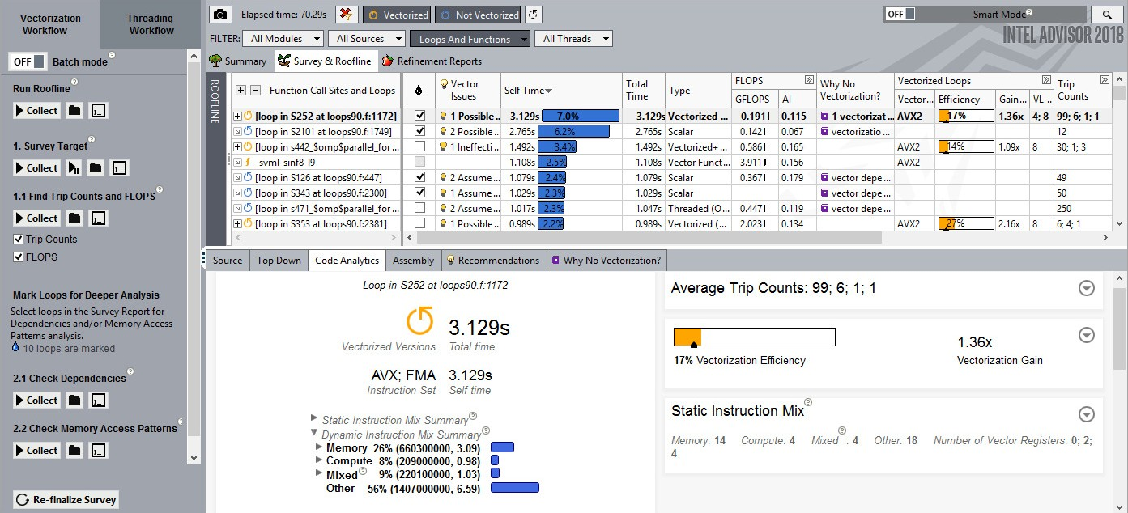Open the All Threads filter dropdown
This screenshot has height=513, width=1128.
tap(574, 39)
